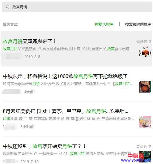
Task: Switch to 按发布时间排序 sorting
Action: tap(138, 24)
